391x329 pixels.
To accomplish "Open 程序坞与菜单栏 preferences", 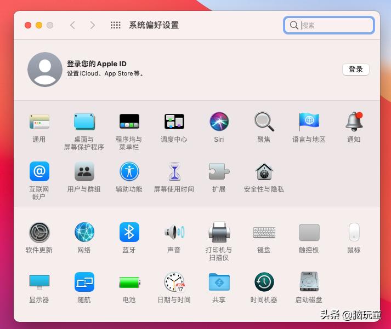I will click(129, 121).
